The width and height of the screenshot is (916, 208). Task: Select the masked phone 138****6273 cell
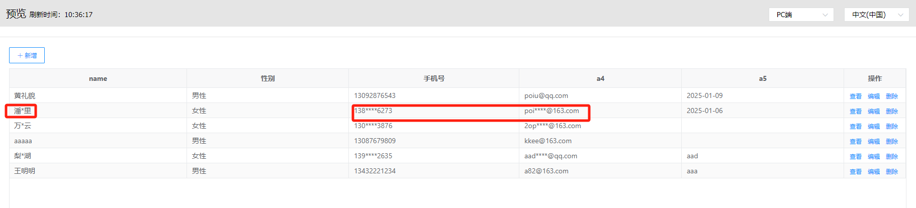pos(373,111)
